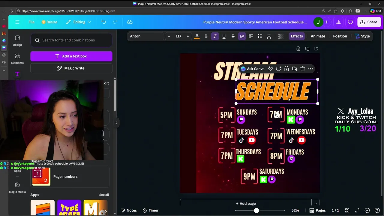Open the Resize menu
The image size is (384, 216).
click(49, 22)
